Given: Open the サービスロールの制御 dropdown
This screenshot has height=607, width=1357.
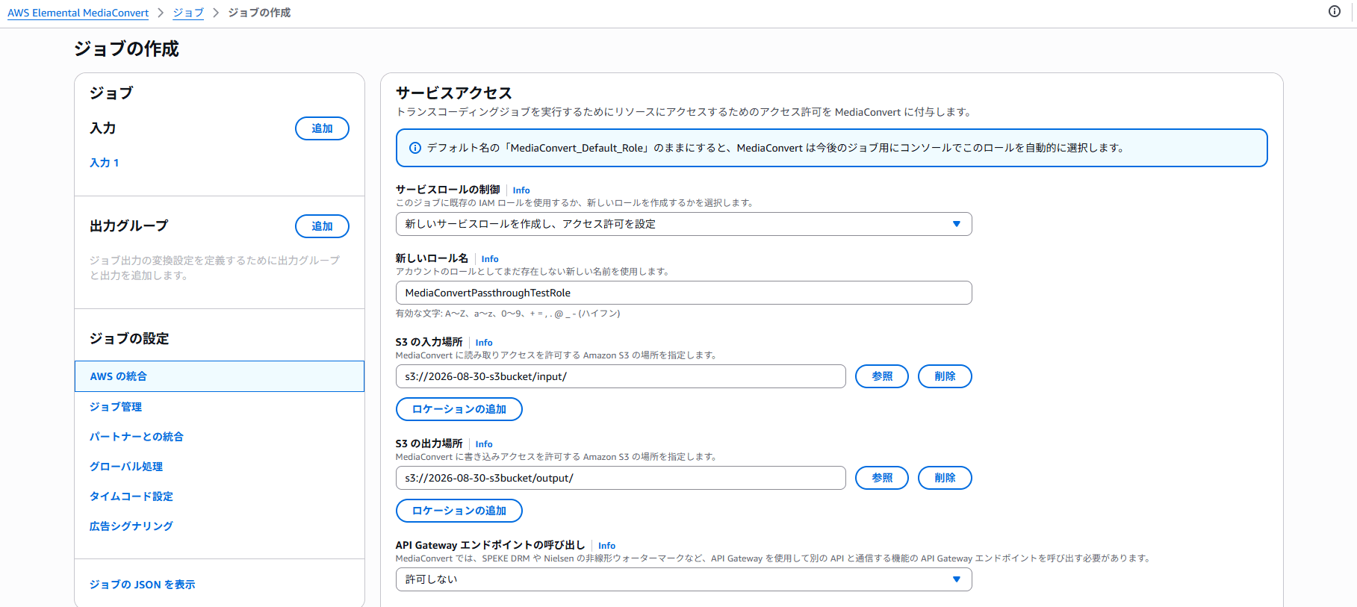Looking at the screenshot, I should click(683, 224).
